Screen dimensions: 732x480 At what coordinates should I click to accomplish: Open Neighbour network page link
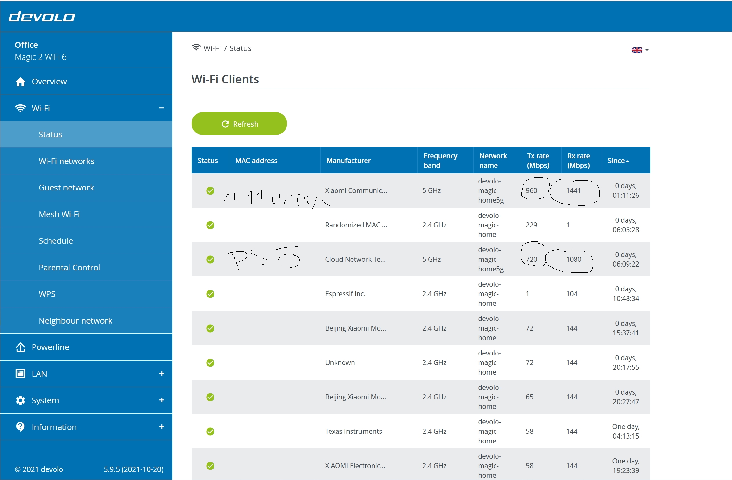coord(75,321)
